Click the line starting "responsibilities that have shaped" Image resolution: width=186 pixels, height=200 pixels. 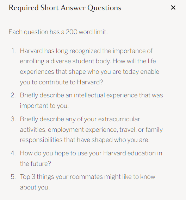(x=85, y=140)
